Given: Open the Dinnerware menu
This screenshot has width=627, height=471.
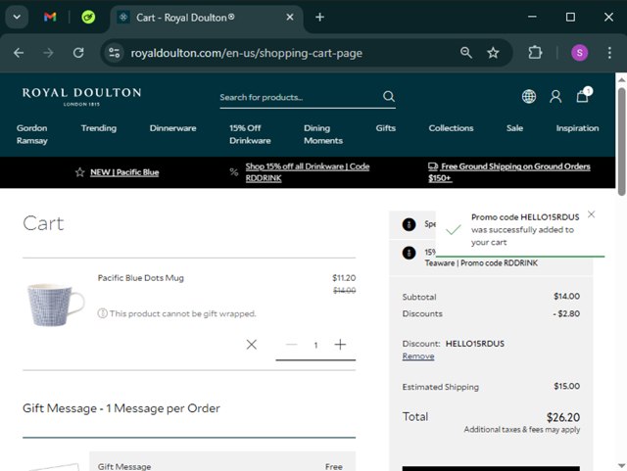Looking at the screenshot, I should (x=172, y=128).
